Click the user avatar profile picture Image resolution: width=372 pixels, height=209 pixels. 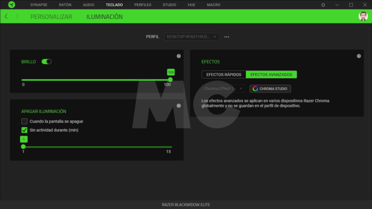pos(363,17)
